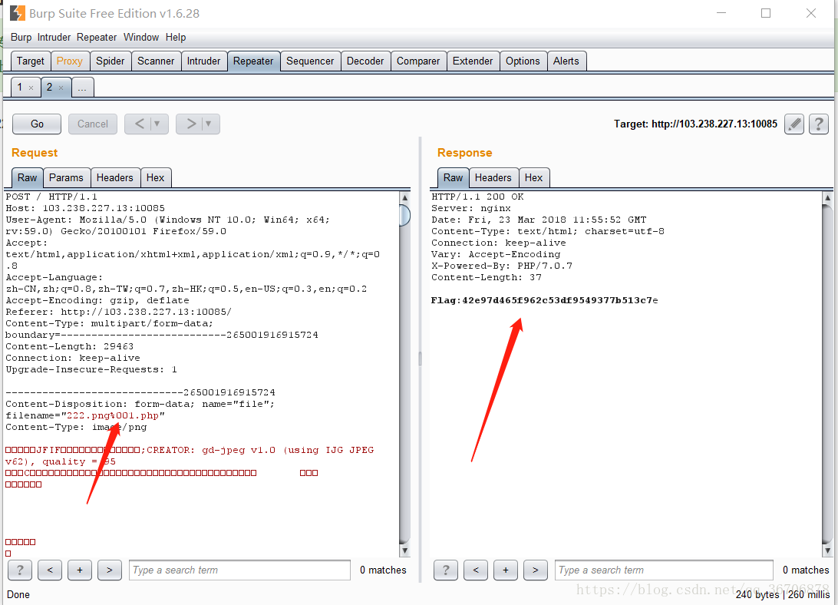Open the Repeater menu
This screenshot has height=605, width=838.
pyautogui.click(x=97, y=38)
